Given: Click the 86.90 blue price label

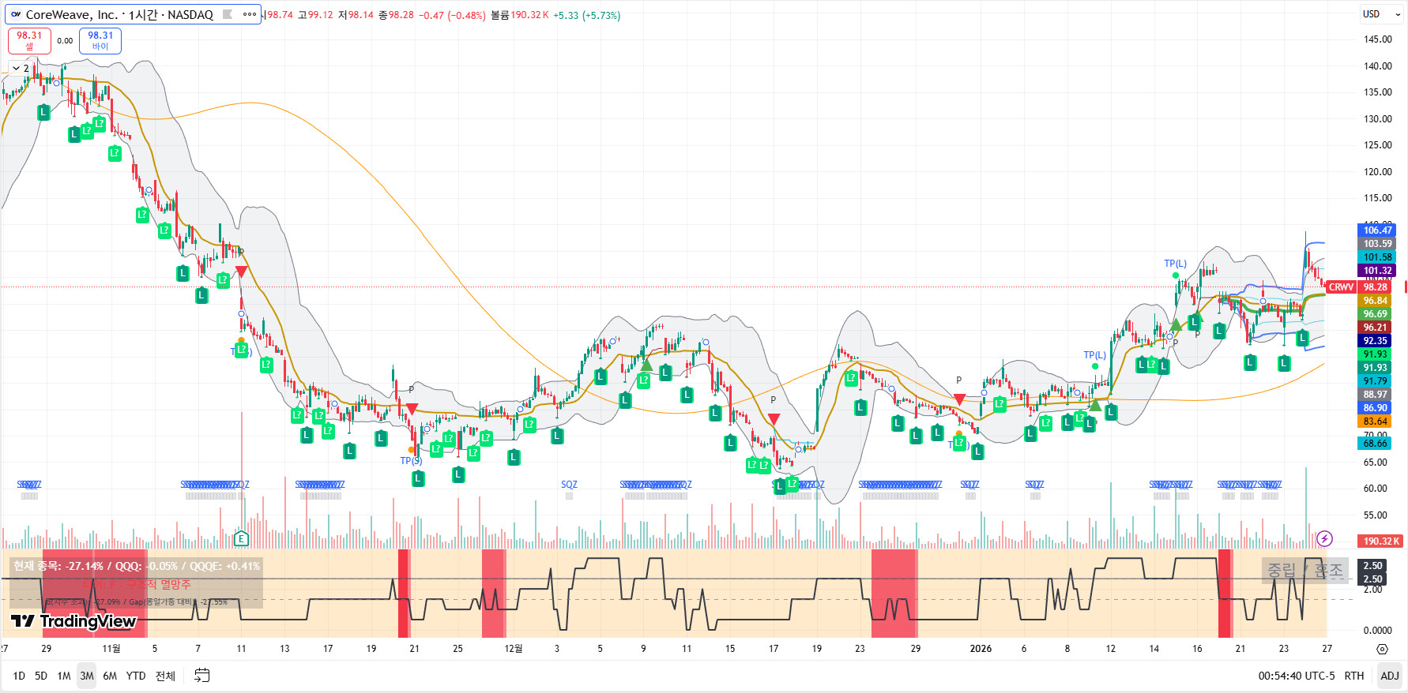Looking at the screenshot, I should pos(1375,408).
